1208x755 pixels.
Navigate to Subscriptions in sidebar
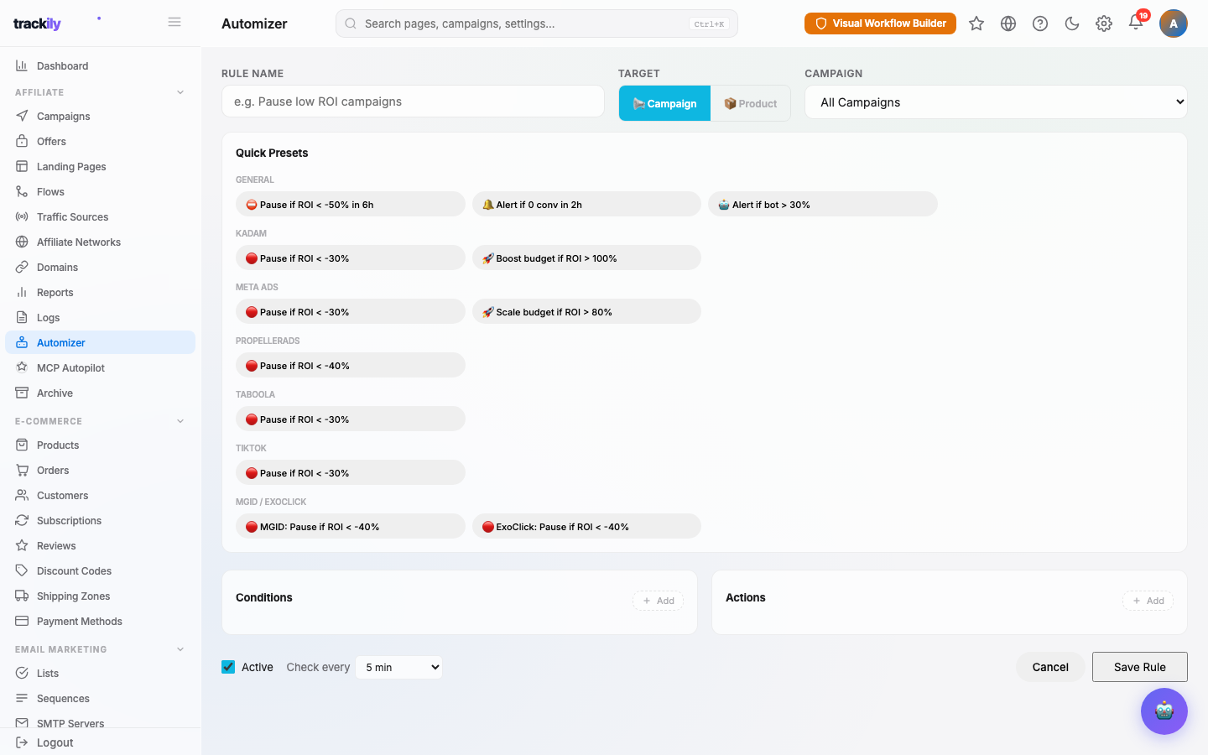click(100, 520)
